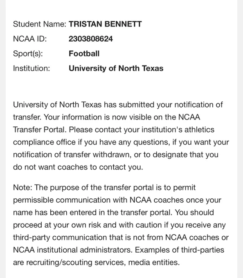
Task: Click the words 'media entities' at end
Action: tap(153, 262)
